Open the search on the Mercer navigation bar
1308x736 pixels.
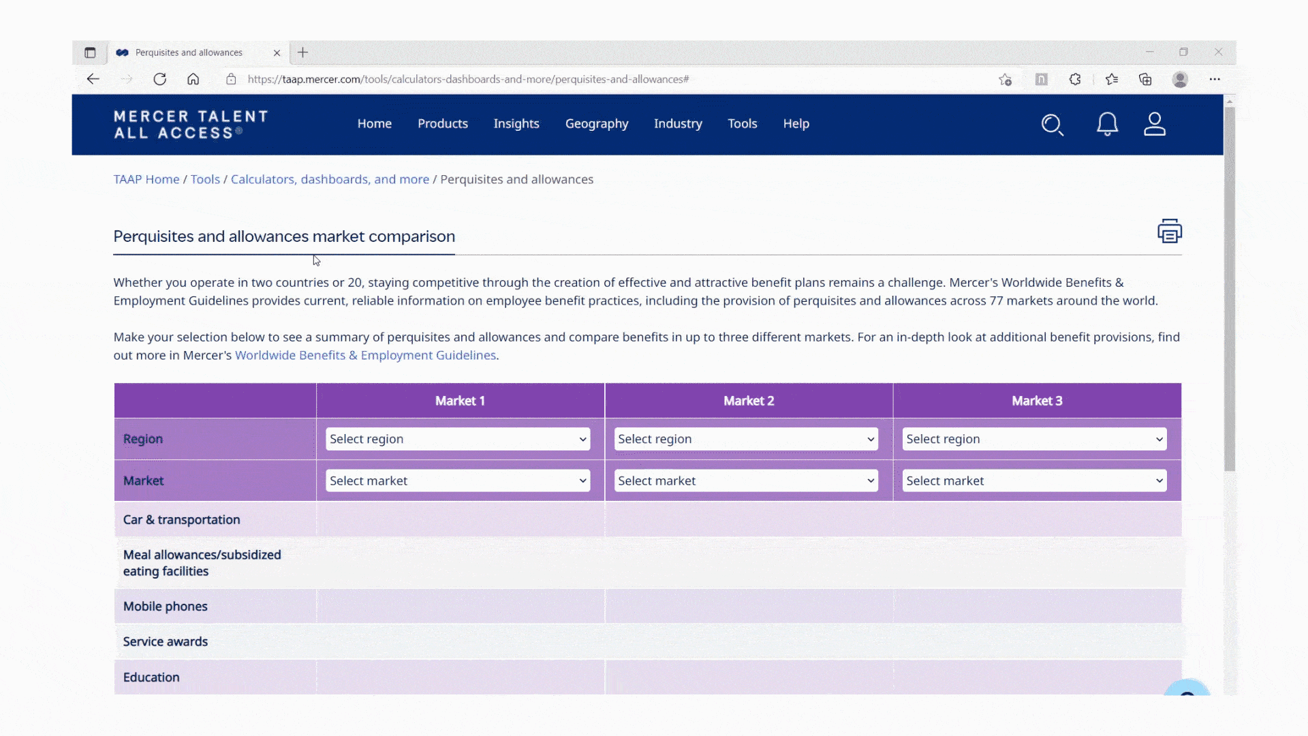1053,125
